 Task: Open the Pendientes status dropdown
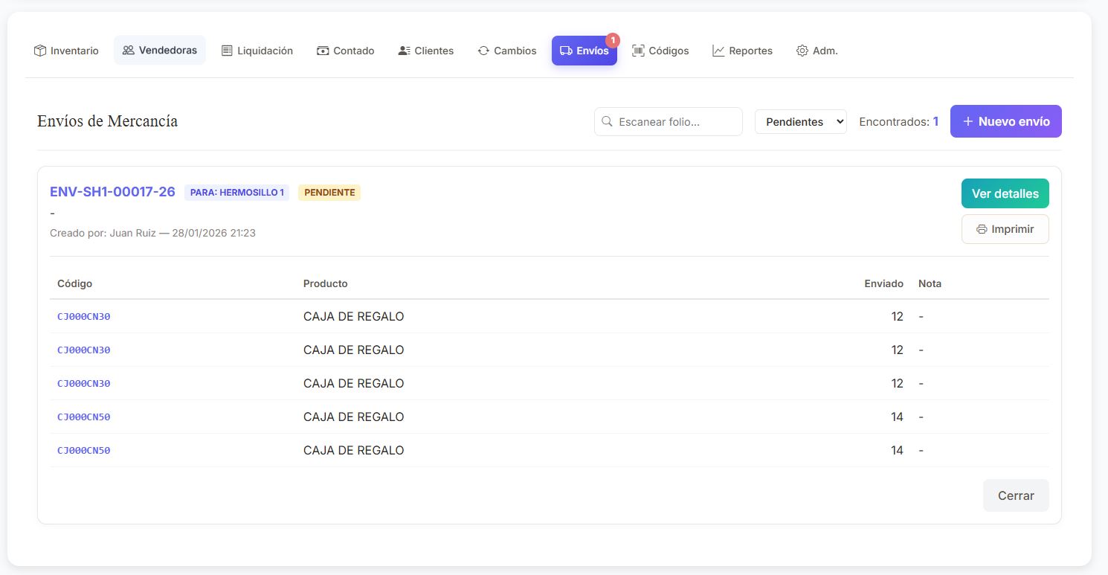(x=801, y=121)
